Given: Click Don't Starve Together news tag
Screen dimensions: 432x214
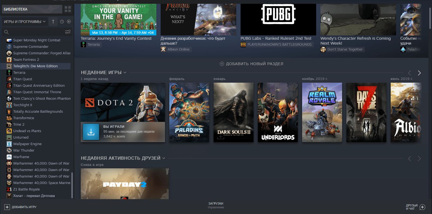Looking at the screenshot, I should tap(342, 49).
